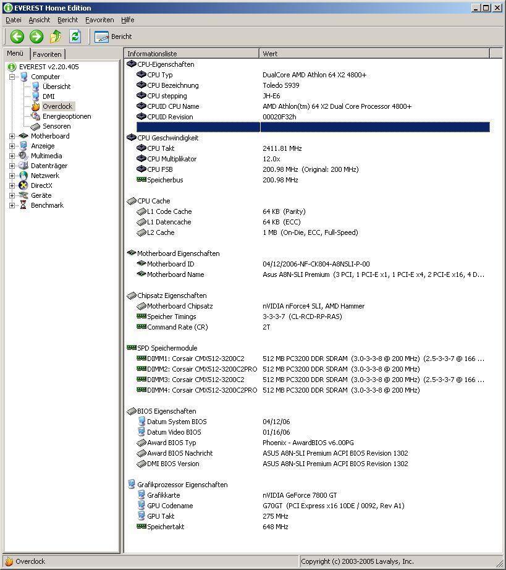Select the Award BIOS Typ row
This screenshot has height=570, width=506.
pos(313,443)
